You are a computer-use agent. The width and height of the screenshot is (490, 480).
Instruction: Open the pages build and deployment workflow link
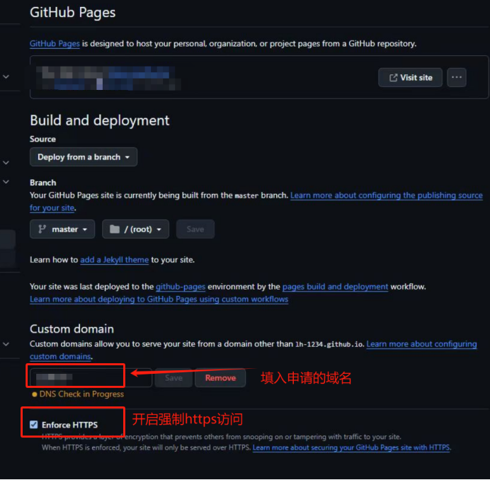[x=335, y=287]
